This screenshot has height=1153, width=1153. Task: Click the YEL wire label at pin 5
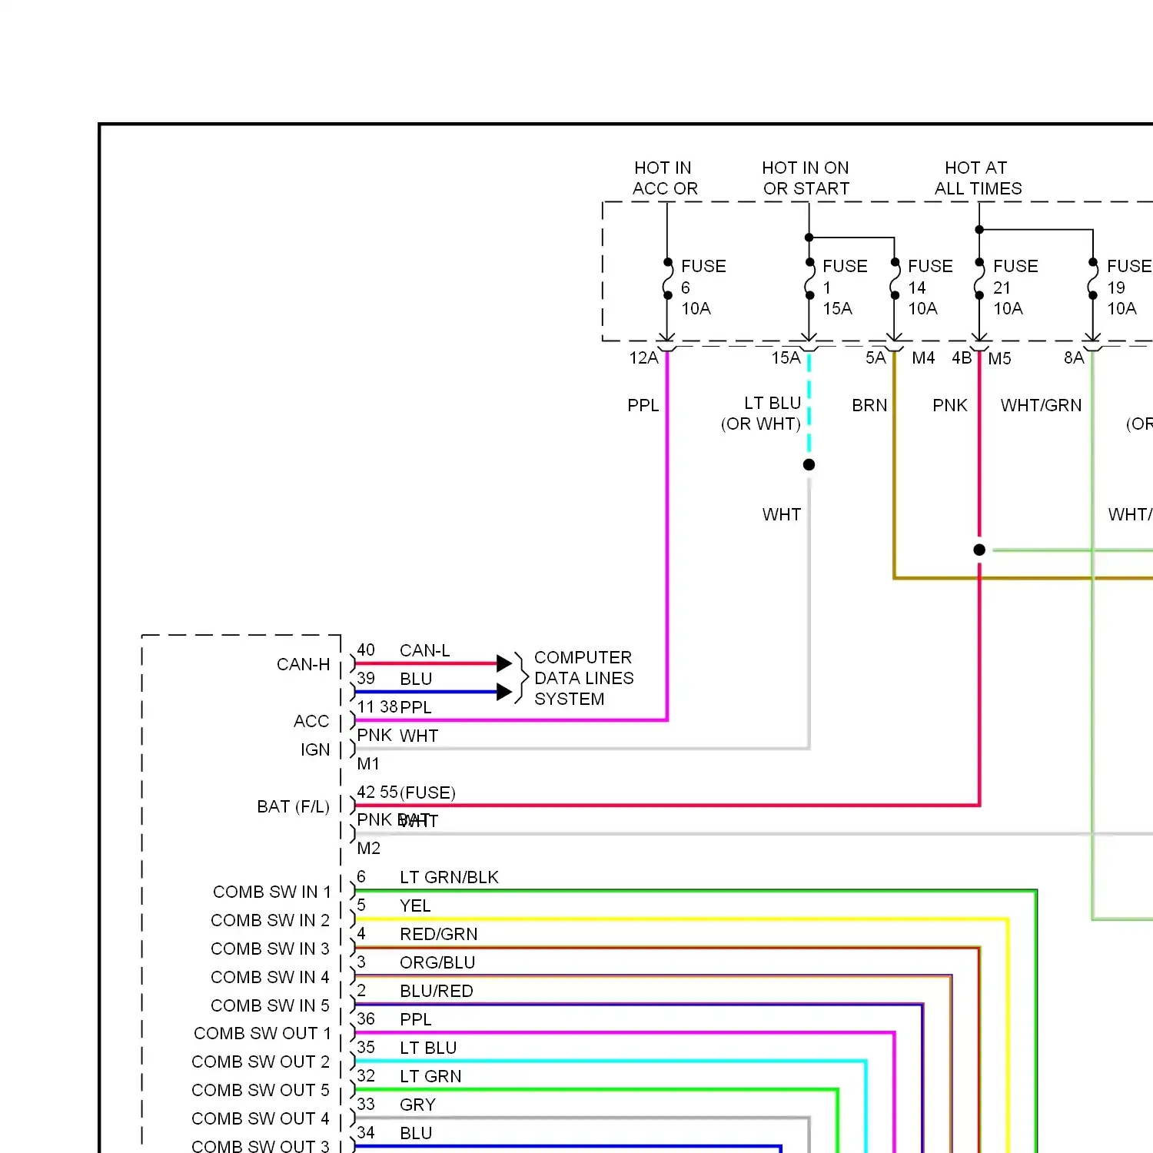click(415, 905)
